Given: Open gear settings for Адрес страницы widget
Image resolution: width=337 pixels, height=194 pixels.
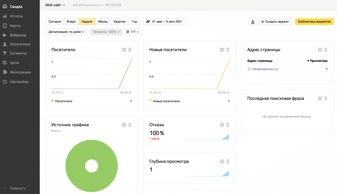Looking at the screenshot, I should 320,50.
